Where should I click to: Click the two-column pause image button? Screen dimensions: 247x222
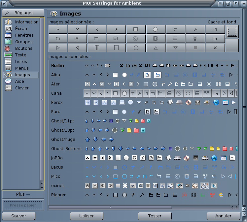click(x=97, y=48)
